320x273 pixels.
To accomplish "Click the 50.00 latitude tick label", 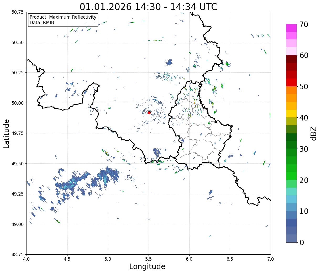I will [18, 103].
